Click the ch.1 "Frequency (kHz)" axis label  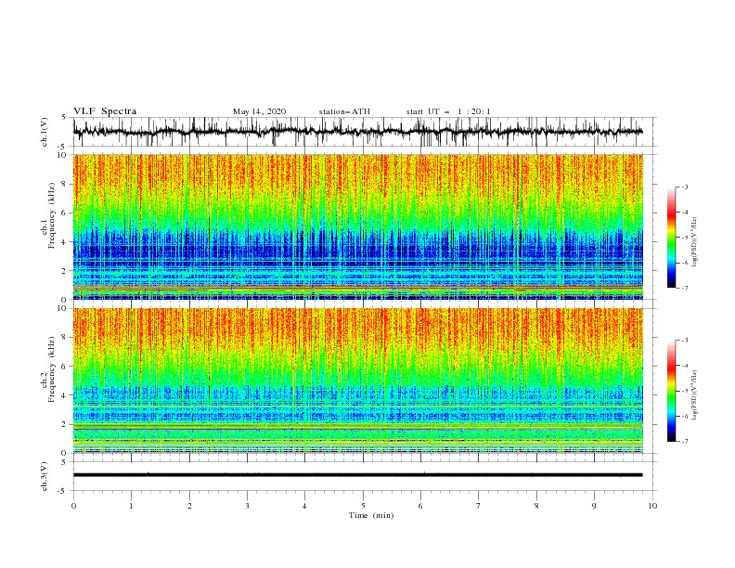[x=52, y=215]
